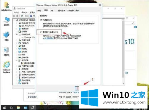Switch to the 驱动程序 tab
The image size is (149, 110).
click(61, 11)
